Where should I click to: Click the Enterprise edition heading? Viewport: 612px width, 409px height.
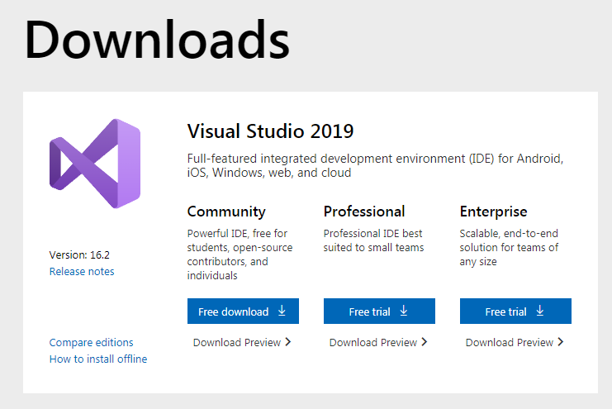coord(493,212)
